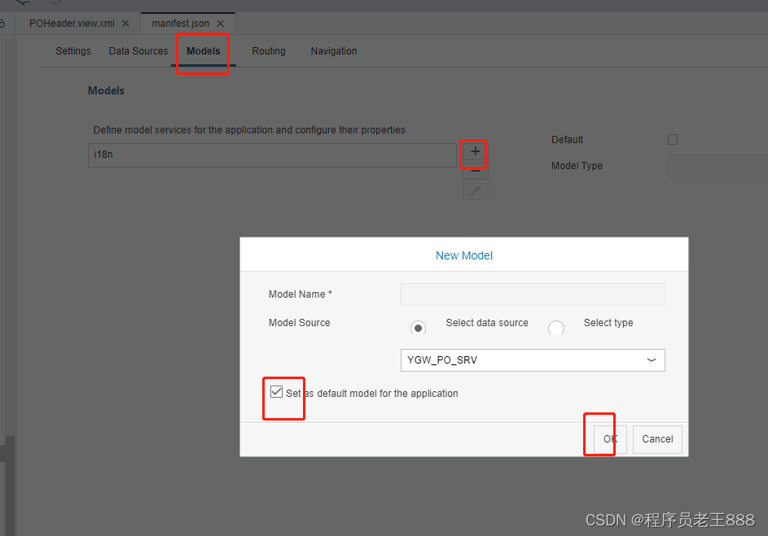Add a new model with plus button

(x=475, y=151)
